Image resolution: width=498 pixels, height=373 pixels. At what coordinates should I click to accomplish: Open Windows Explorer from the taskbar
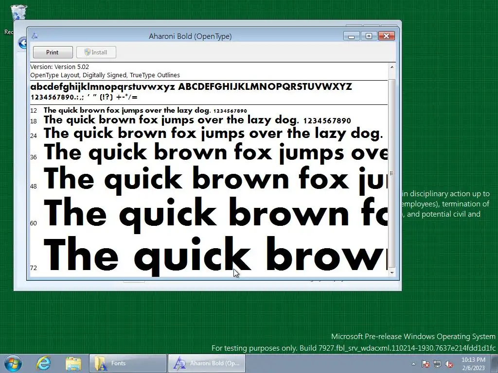(73, 363)
